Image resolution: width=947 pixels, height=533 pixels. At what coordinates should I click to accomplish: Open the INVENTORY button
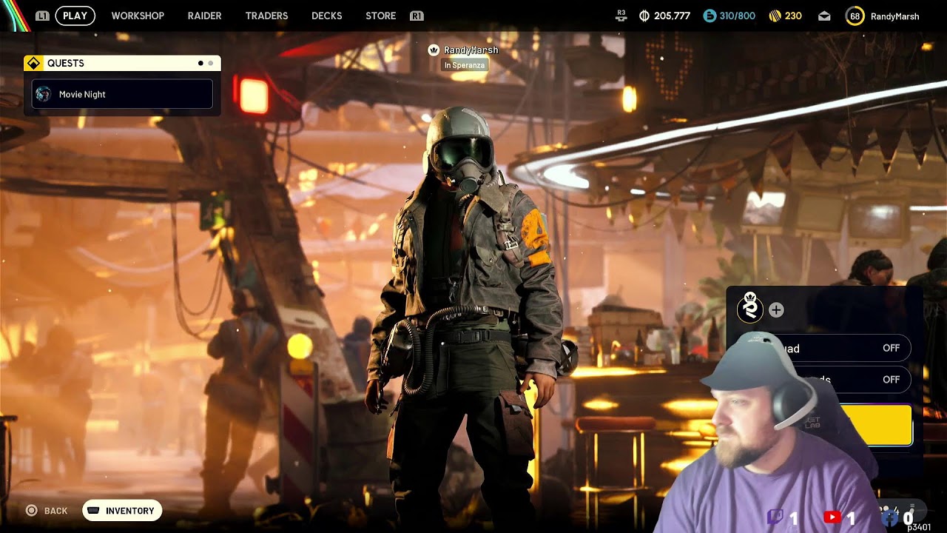coord(122,511)
